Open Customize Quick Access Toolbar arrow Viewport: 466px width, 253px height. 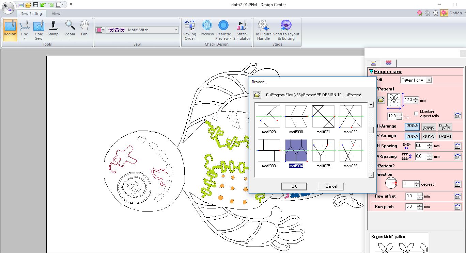click(x=71, y=5)
